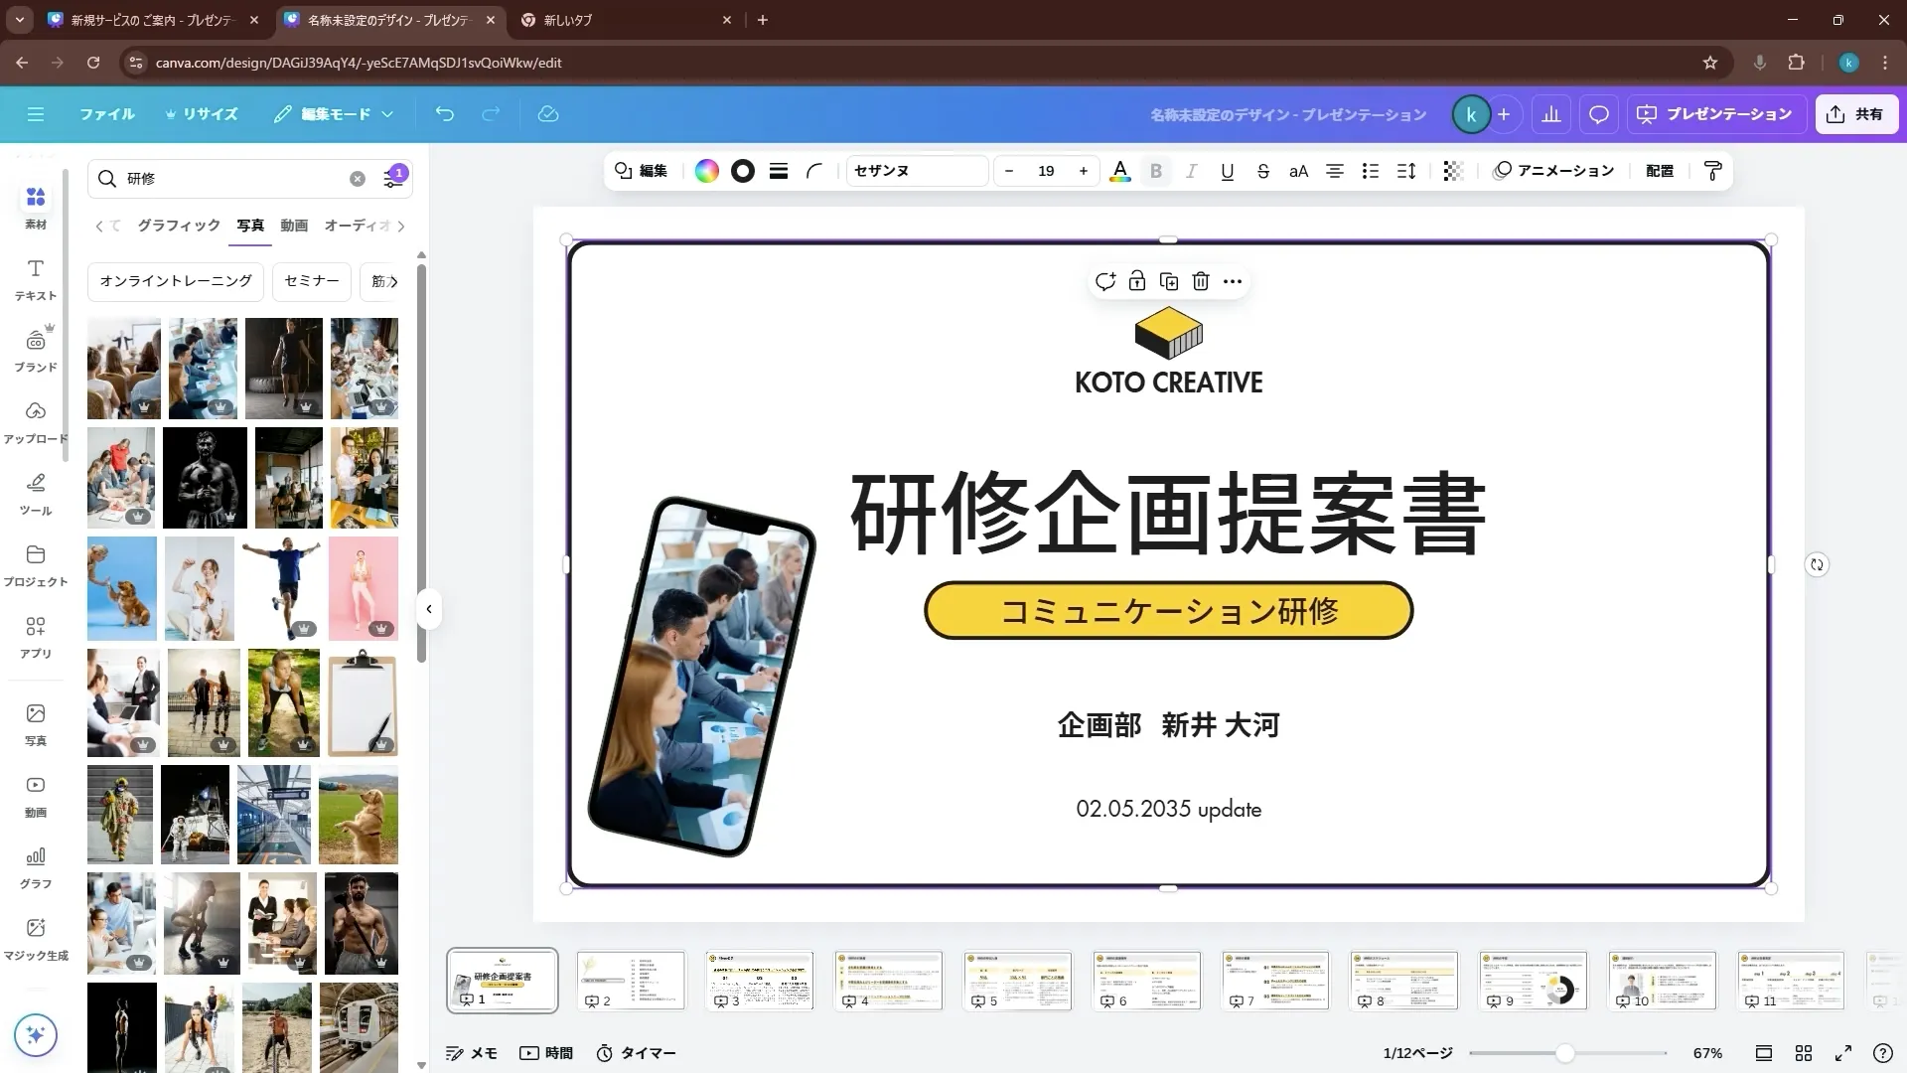The height and width of the screenshot is (1073, 1907).
Task: Open the ファイル menu
Action: point(107,114)
